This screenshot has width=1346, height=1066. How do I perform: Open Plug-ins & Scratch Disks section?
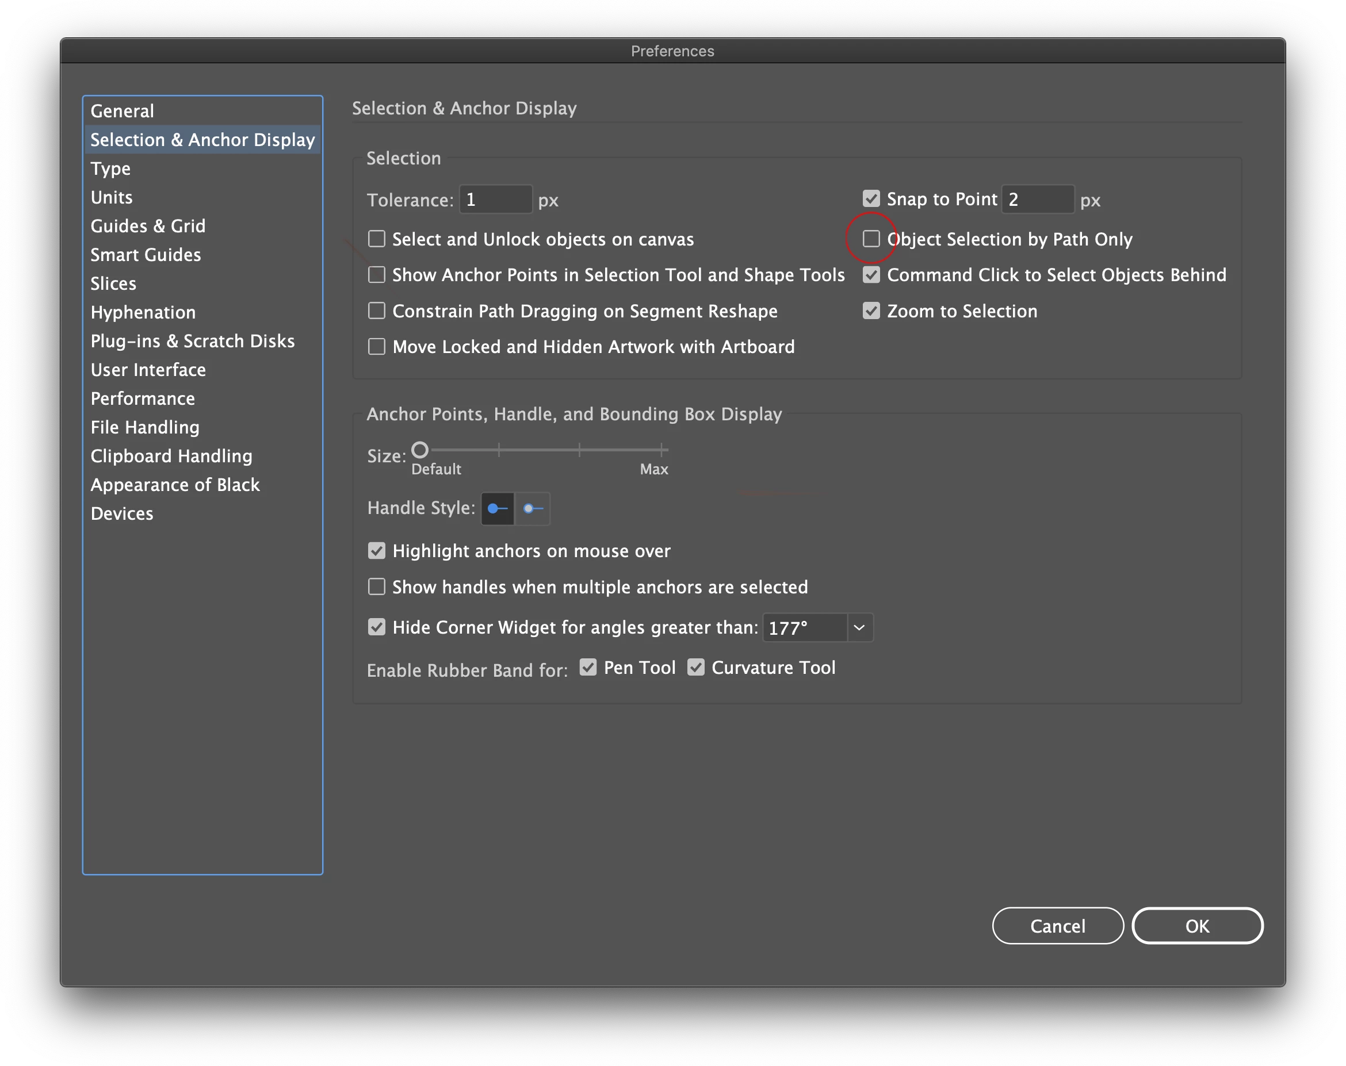tap(192, 342)
